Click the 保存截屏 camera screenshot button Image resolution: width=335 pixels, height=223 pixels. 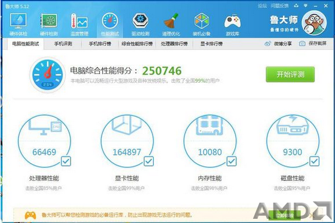point(313,43)
